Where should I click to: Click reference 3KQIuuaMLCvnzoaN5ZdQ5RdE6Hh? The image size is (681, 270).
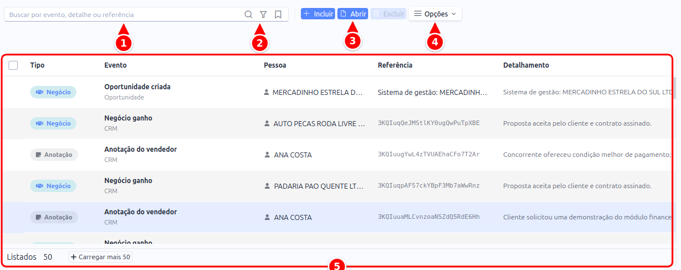(x=429, y=217)
